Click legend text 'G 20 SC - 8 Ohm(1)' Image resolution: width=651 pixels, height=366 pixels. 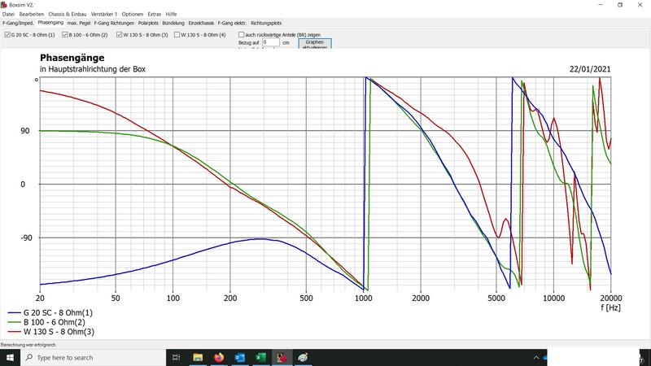(x=58, y=313)
